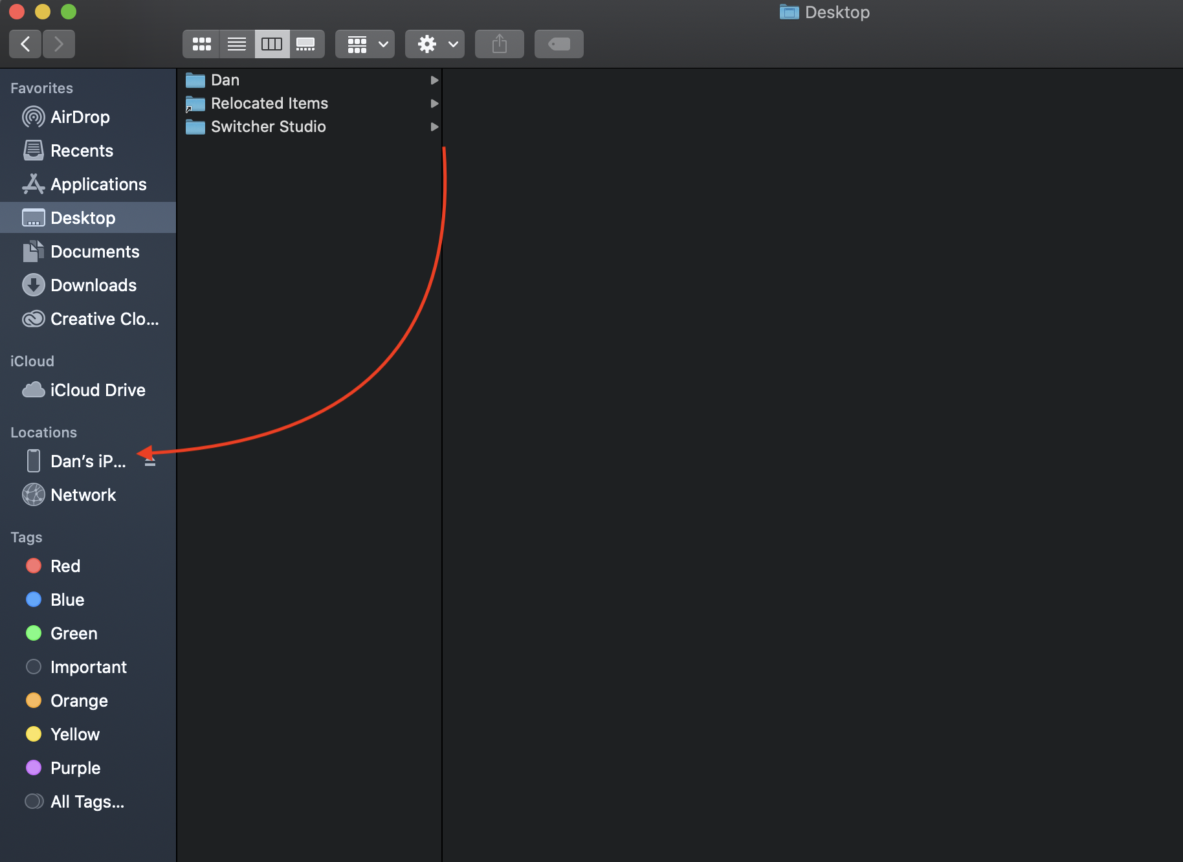1183x862 pixels.
Task: Click the iCloud section header
Action: [x=32, y=361]
